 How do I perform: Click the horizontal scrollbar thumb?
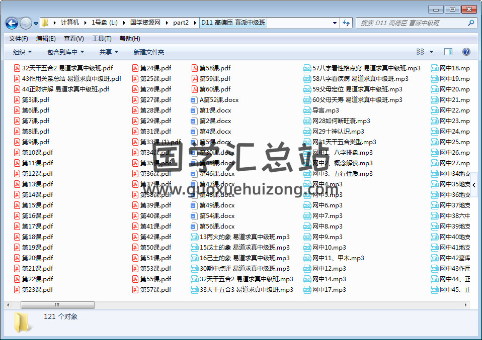pos(57,305)
